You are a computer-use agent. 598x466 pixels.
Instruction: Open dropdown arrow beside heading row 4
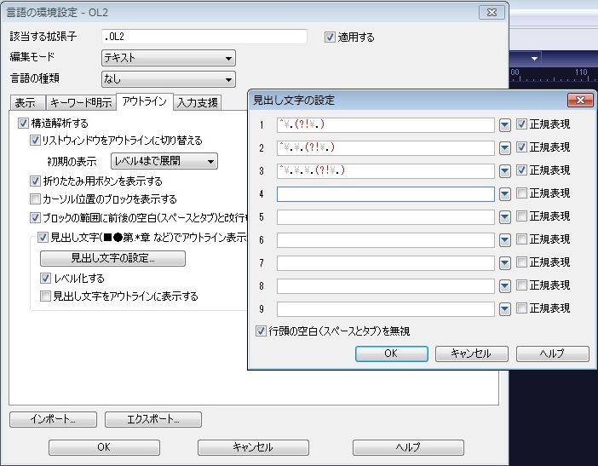coord(504,193)
